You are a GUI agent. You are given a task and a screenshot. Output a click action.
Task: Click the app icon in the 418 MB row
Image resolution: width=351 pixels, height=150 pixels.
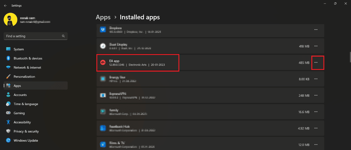coord(103,46)
